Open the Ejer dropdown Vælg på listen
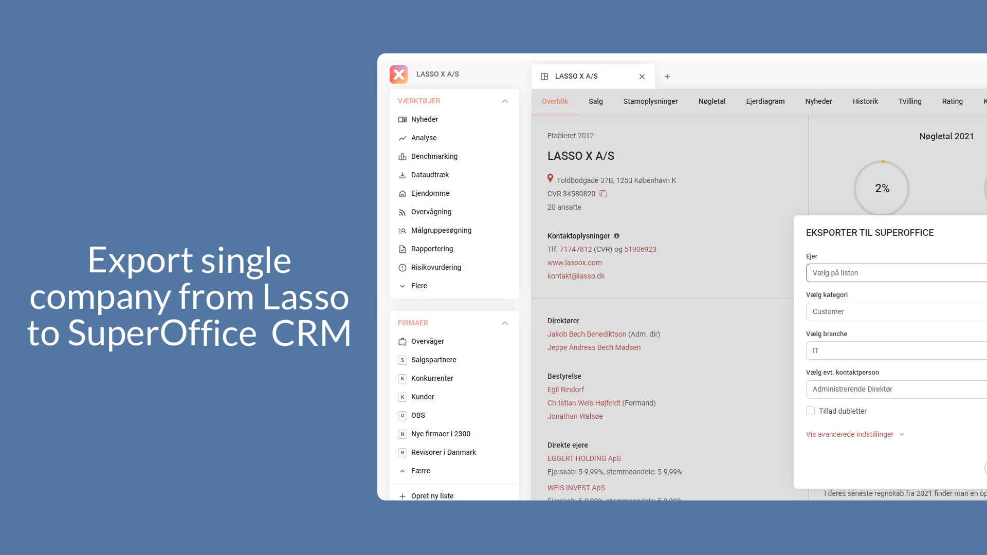The height and width of the screenshot is (555, 987). tap(897, 273)
